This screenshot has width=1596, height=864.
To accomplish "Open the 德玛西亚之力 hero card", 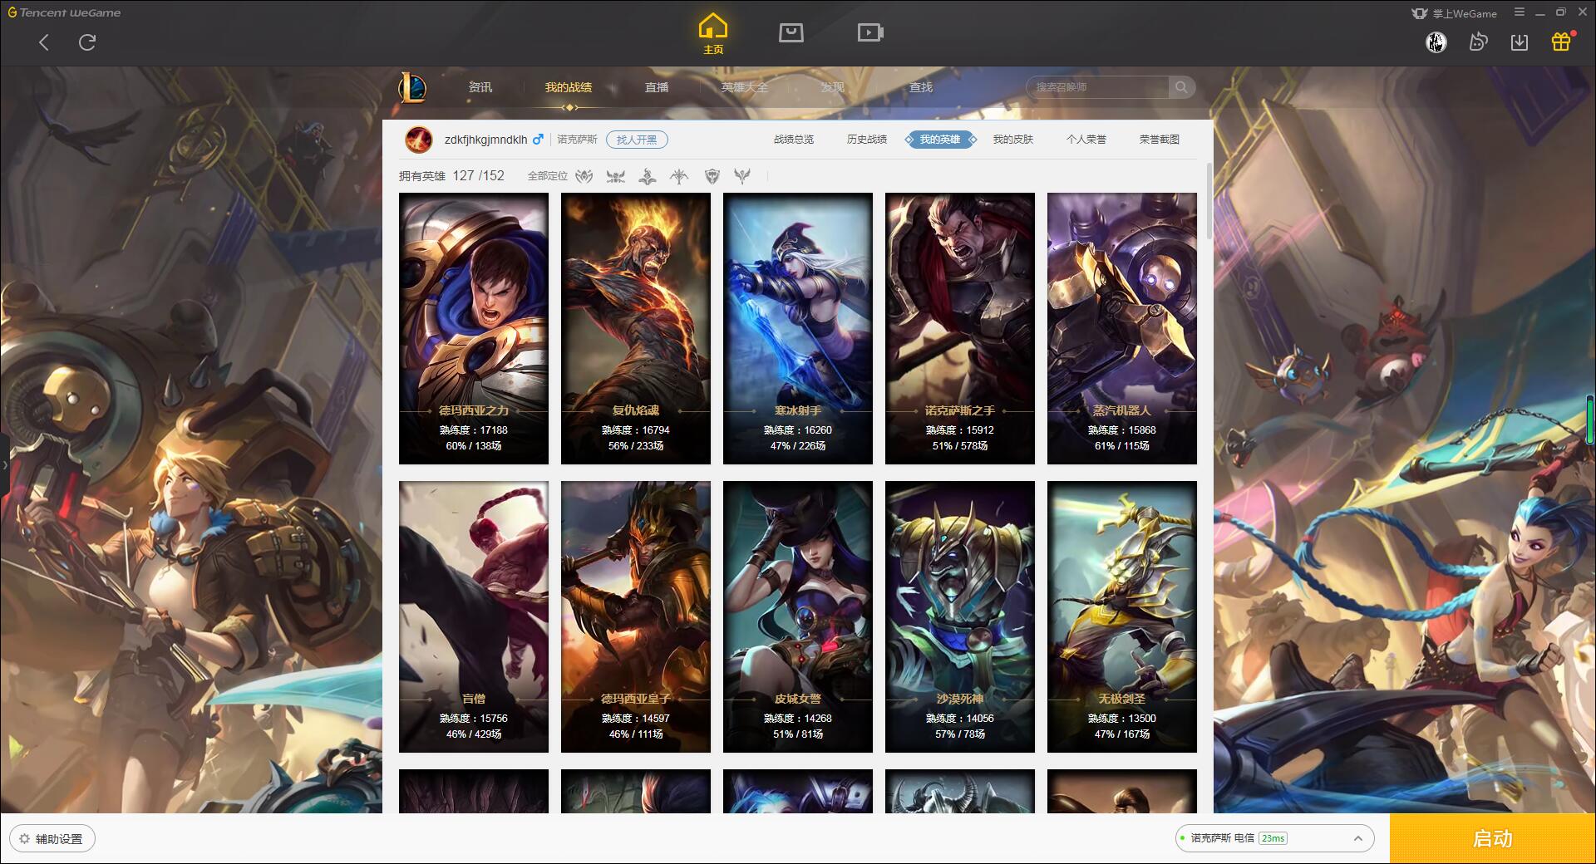I will 474,328.
